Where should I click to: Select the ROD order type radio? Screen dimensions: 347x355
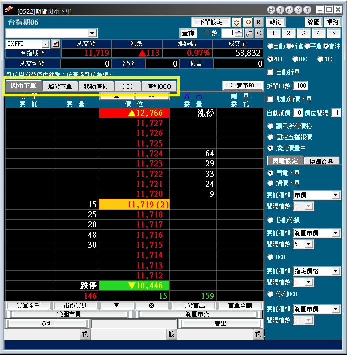coord(270,59)
